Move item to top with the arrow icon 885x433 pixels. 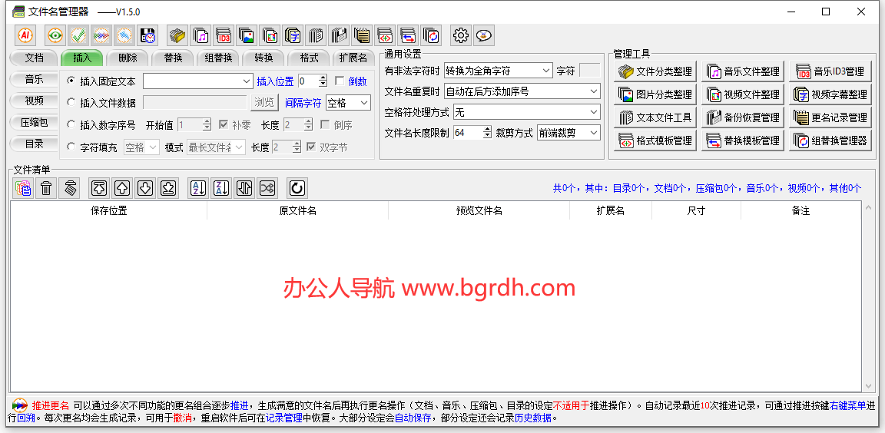click(x=99, y=188)
